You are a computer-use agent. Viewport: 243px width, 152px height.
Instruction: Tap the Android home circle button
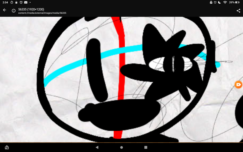click(x=121, y=147)
